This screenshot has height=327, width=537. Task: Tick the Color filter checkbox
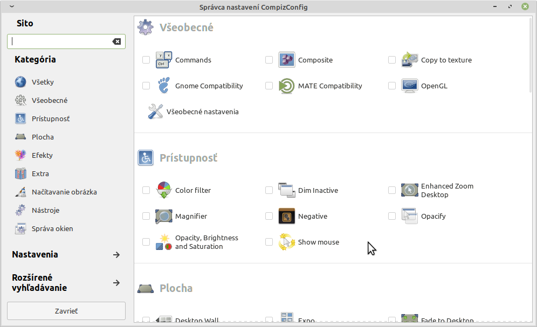pyautogui.click(x=146, y=190)
